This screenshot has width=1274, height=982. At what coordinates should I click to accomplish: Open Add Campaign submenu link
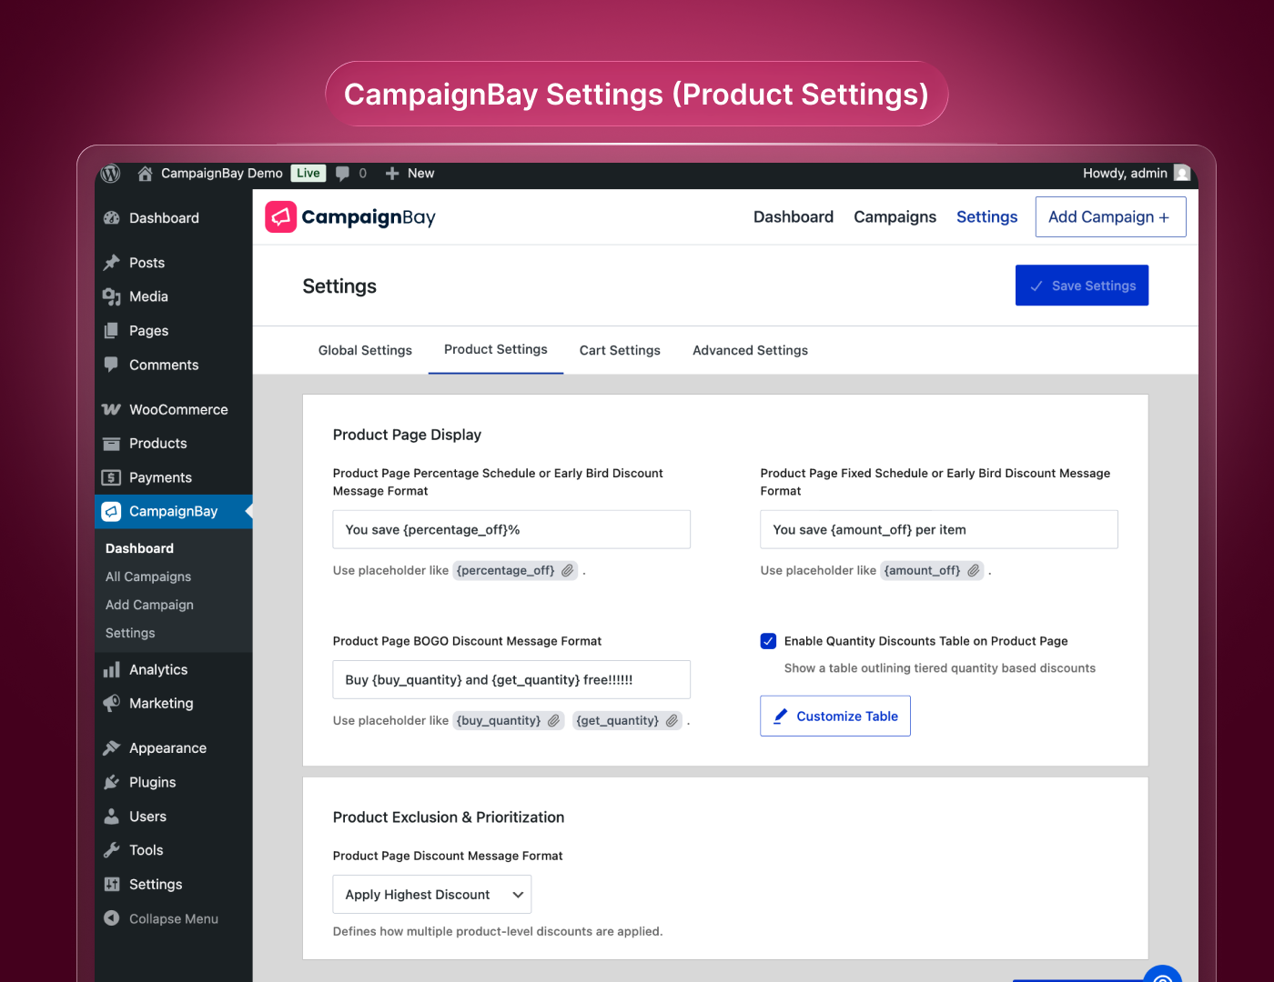(x=149, y=605)
